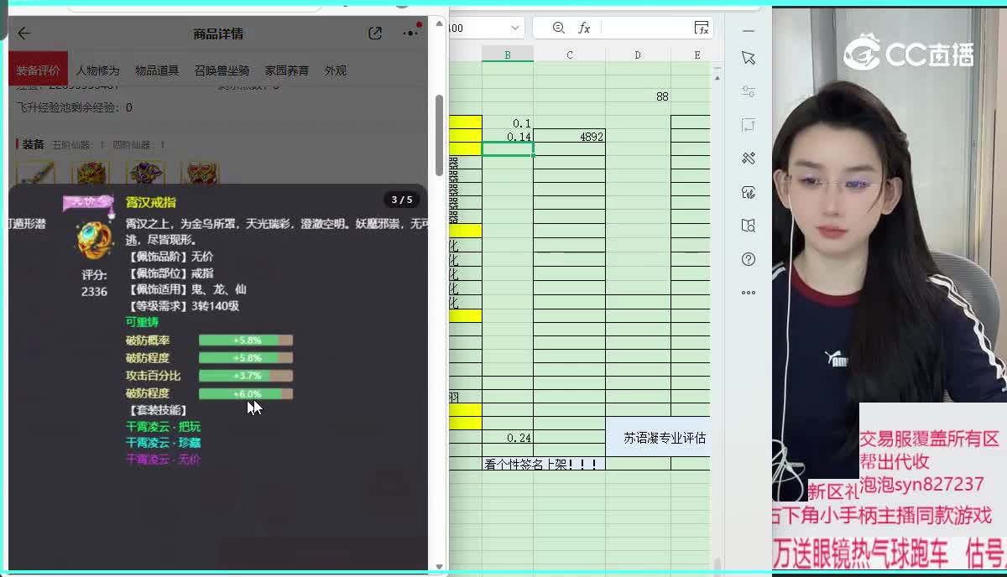Open the more options (...) in sidebar
This screenshot has height=577, width=1007.
[x=748, y=290]
